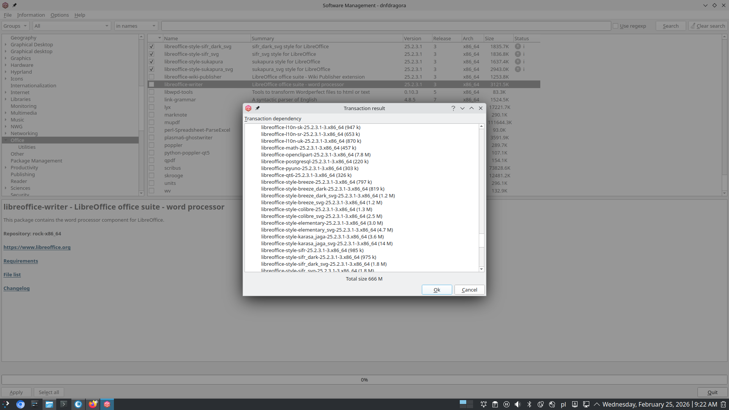Confirm the transaction with Ok
The width and height of the screenshot is (729, 410).
click(x=436, y=289)
